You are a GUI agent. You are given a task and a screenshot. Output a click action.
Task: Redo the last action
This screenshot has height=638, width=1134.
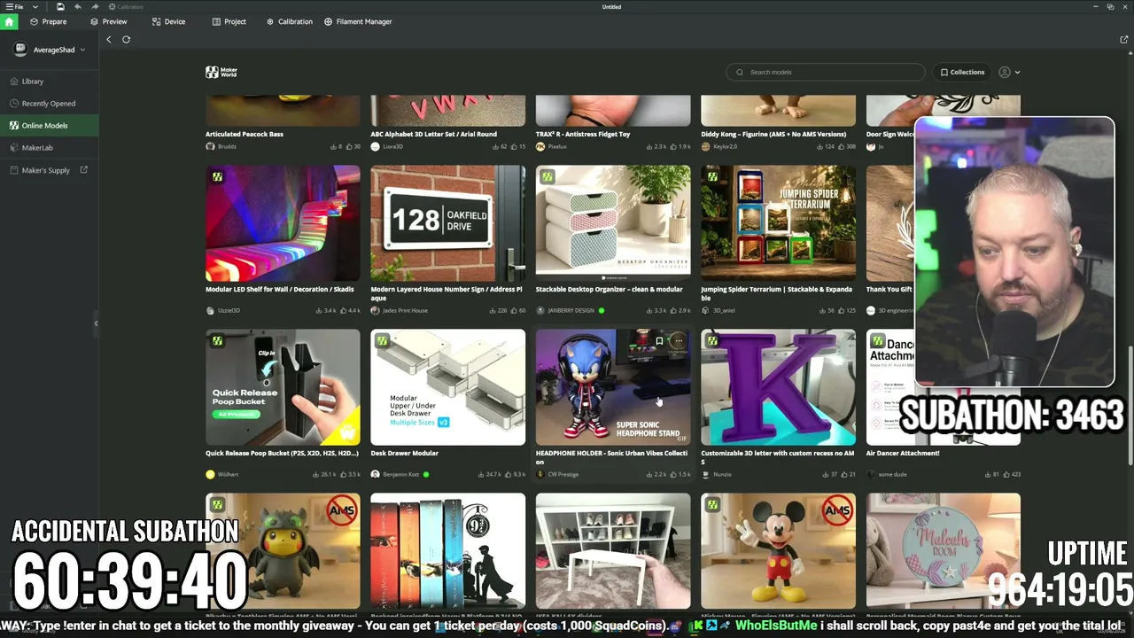95,7
